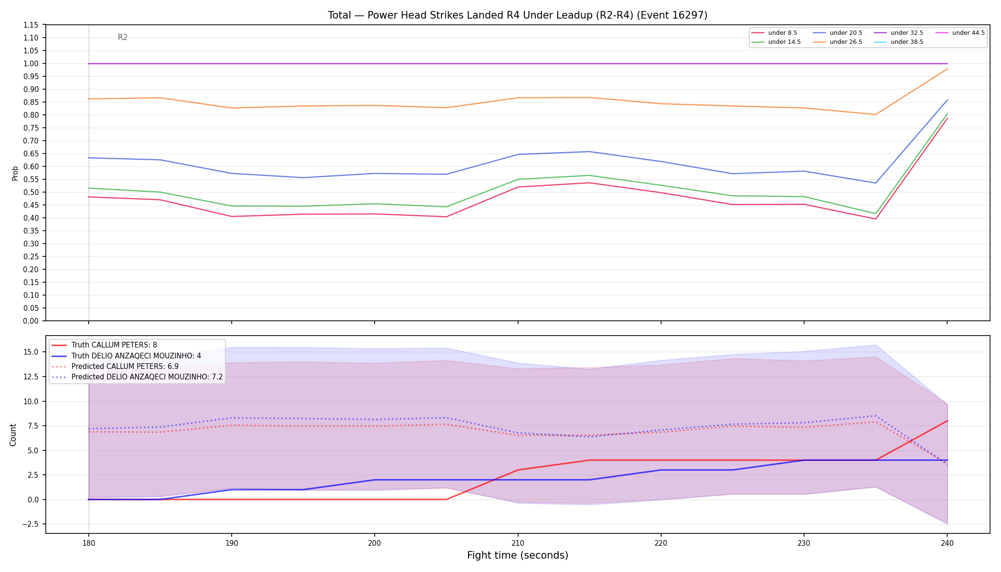Click the 1.00 tick on Prob axis
Viewport: 1001px width, 572px height.
coord(31,63)
